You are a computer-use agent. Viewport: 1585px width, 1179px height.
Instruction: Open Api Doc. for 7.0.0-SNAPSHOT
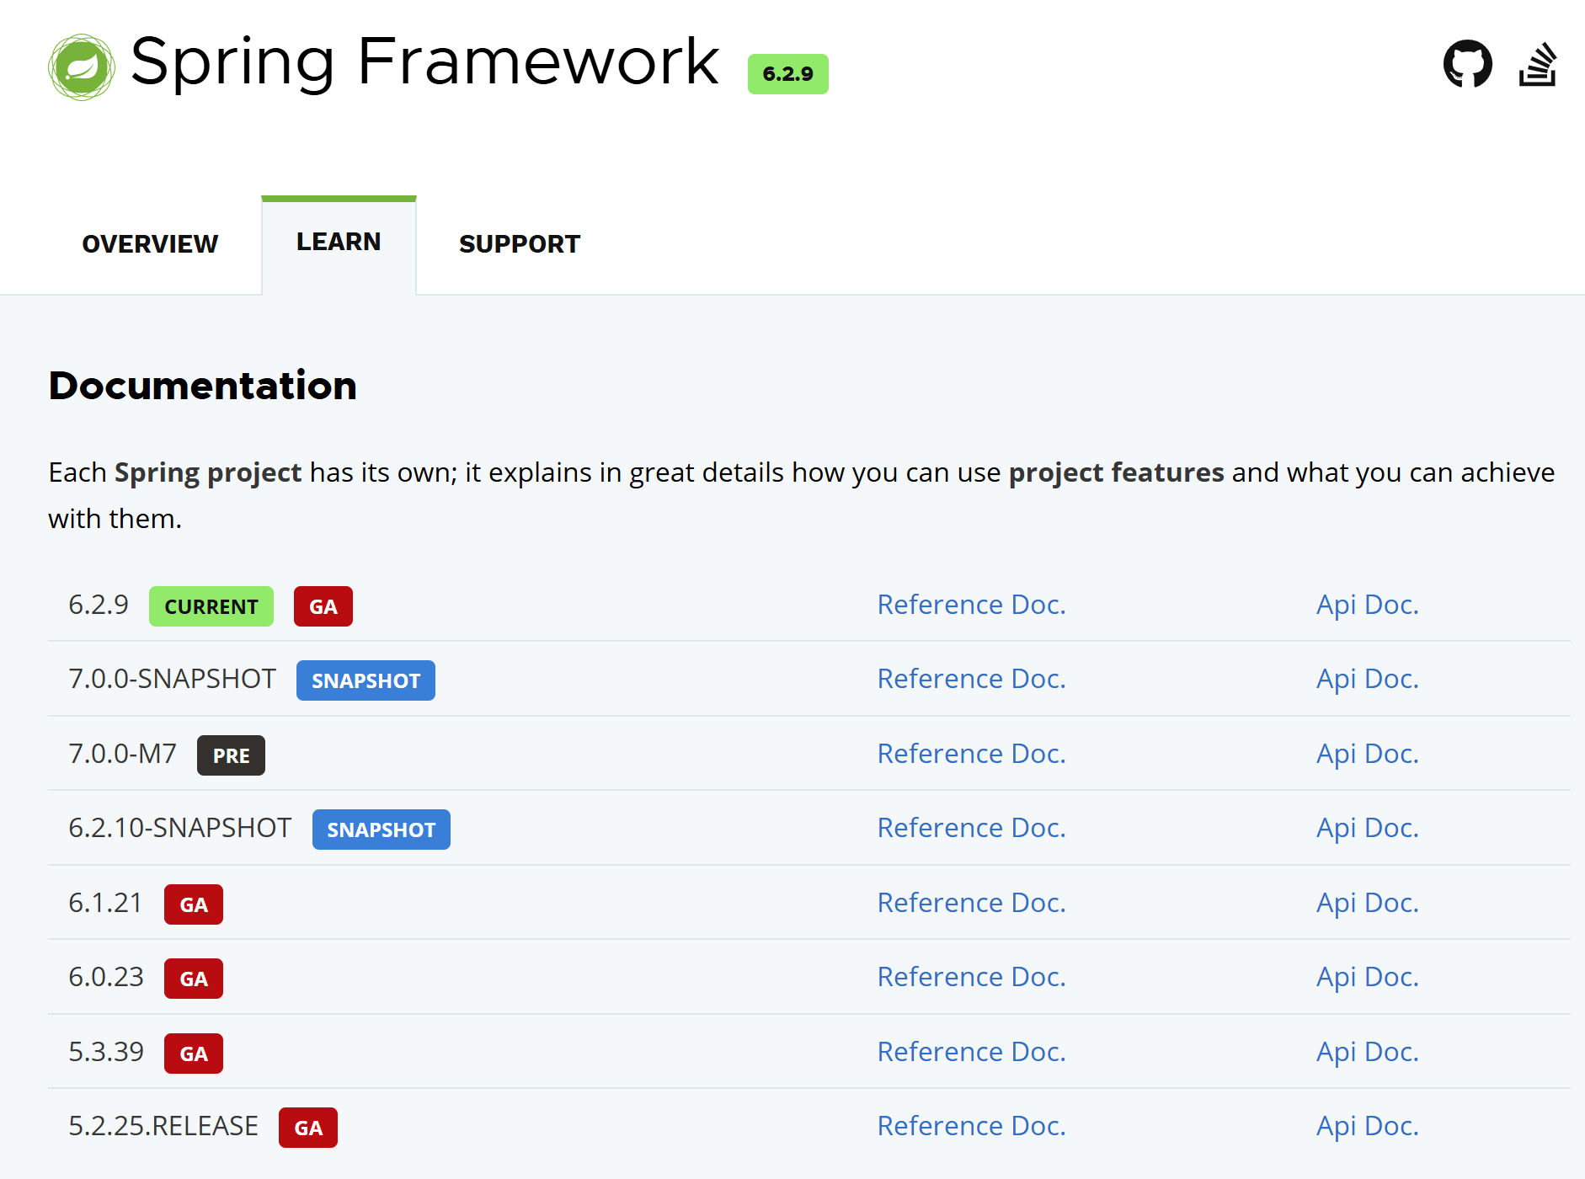[1368, 679]
